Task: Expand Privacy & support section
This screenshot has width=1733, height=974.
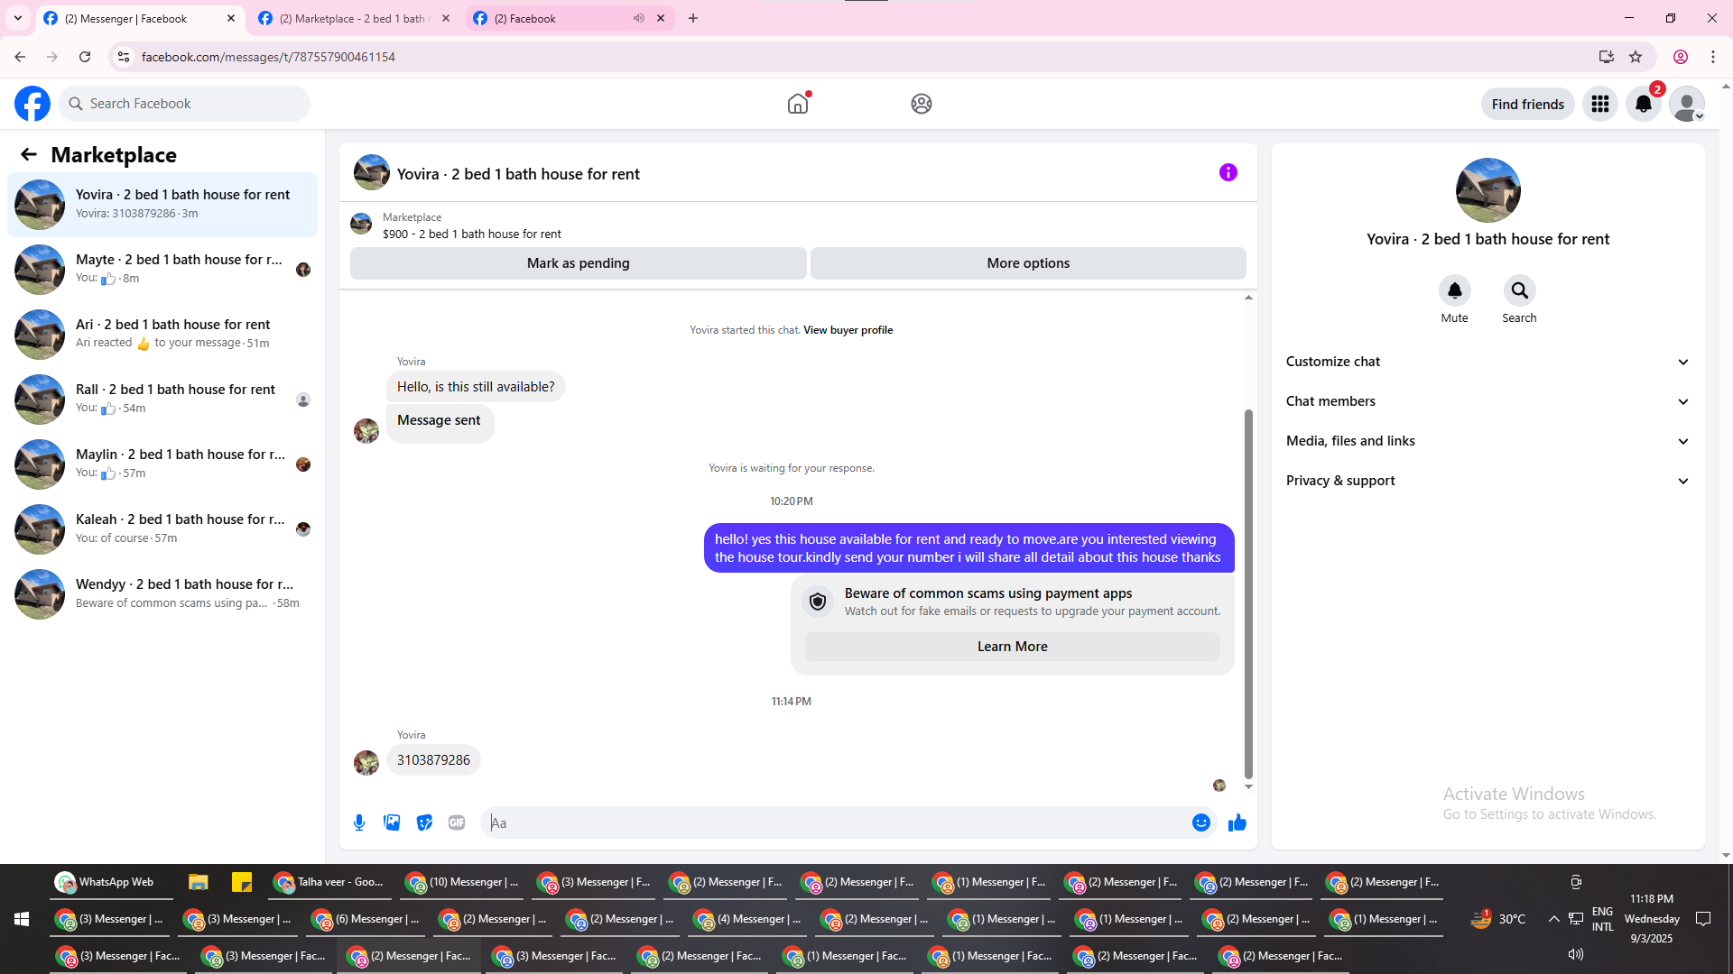Action: (1488, 481)
